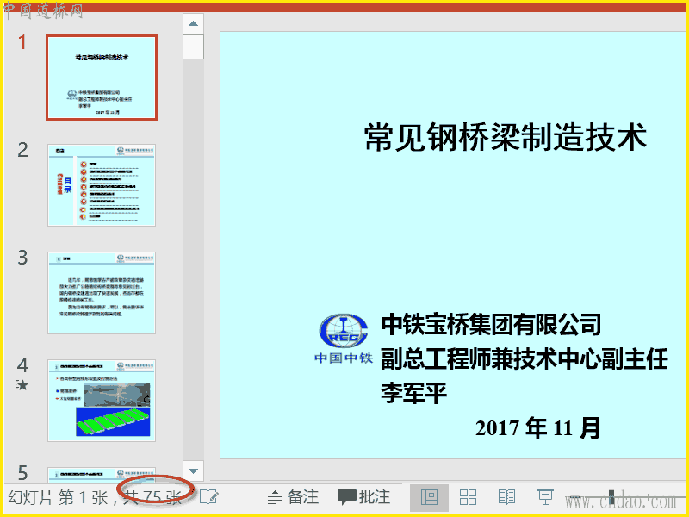Select slide 2 table of contents thumbnail

(102, 185)
